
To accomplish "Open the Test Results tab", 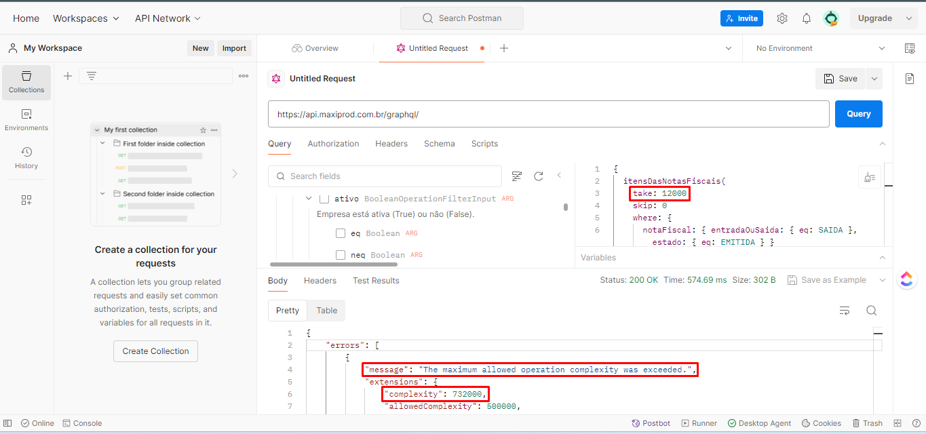I will point(376,281).
